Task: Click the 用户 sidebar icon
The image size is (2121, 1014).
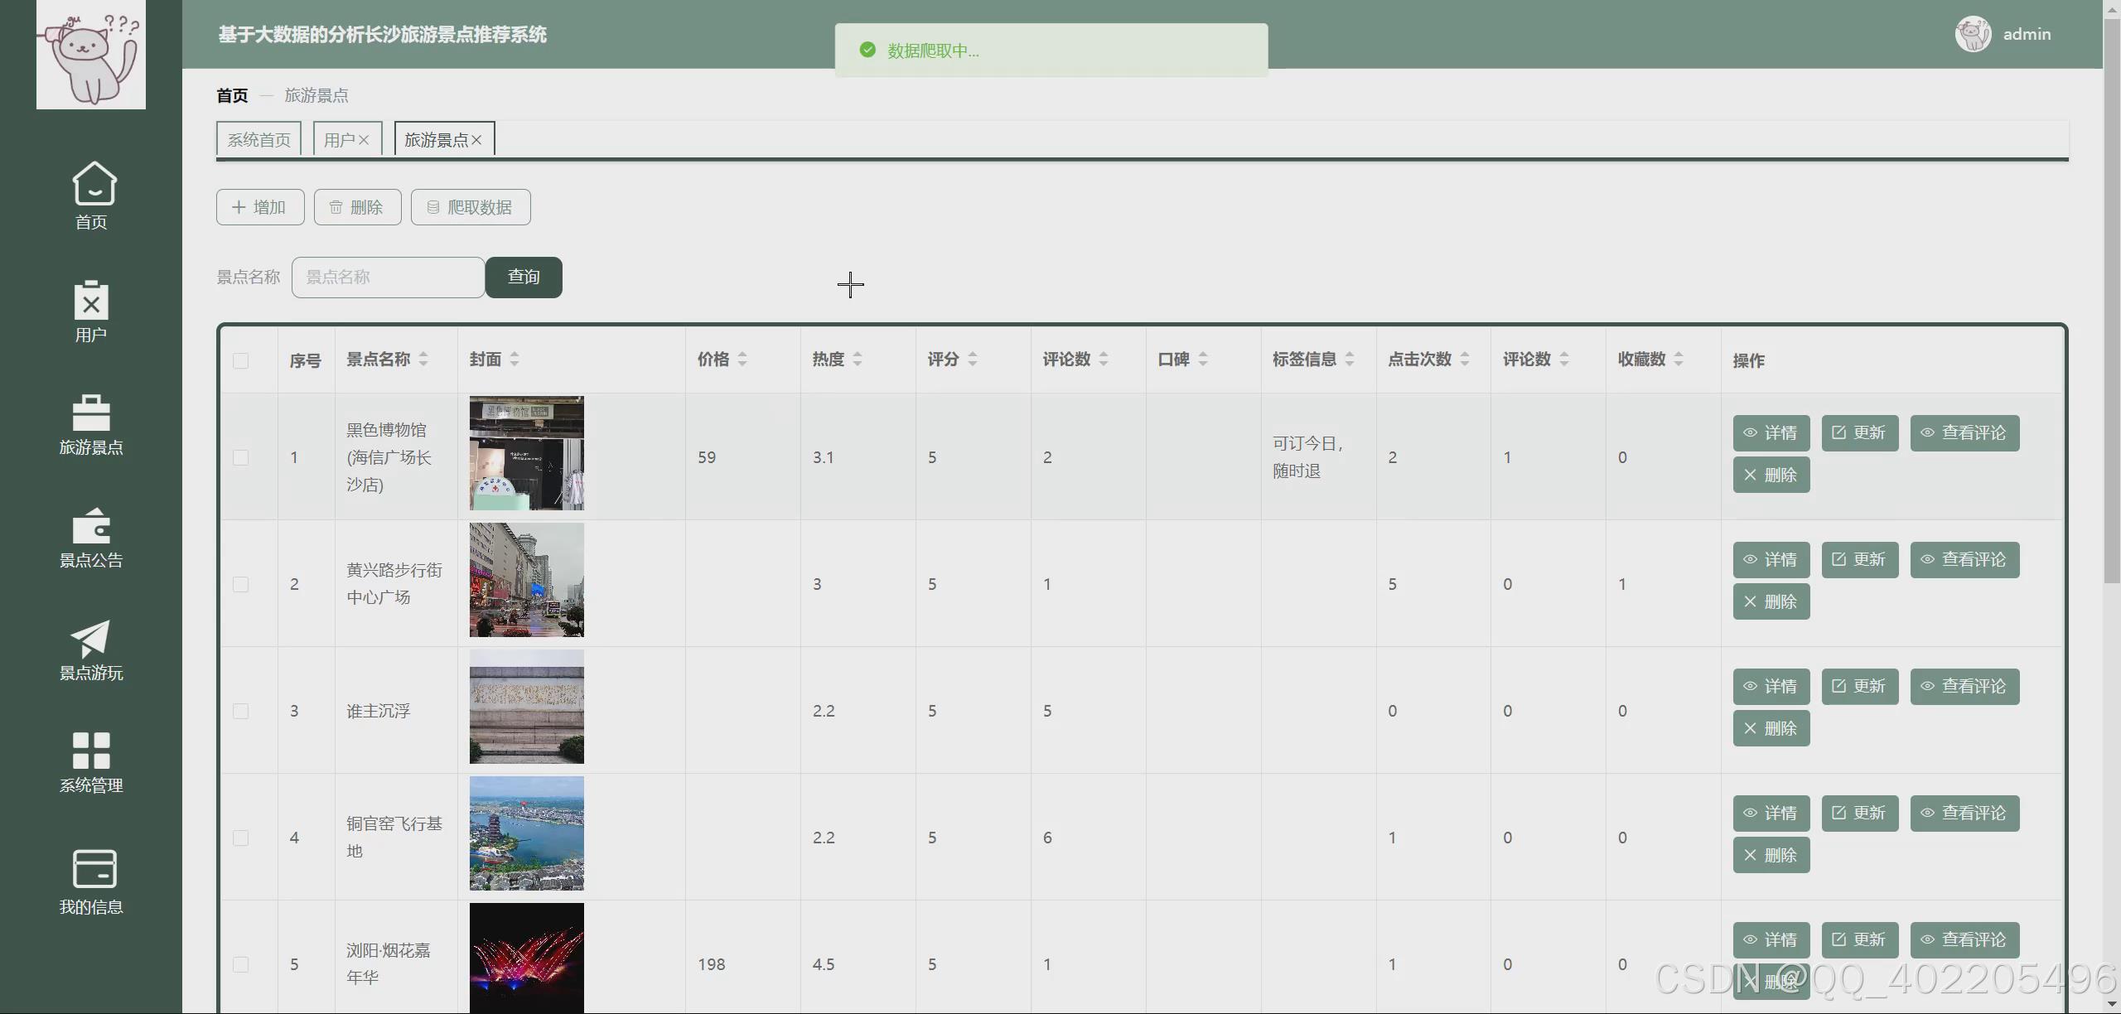Action: pos(91,300)
